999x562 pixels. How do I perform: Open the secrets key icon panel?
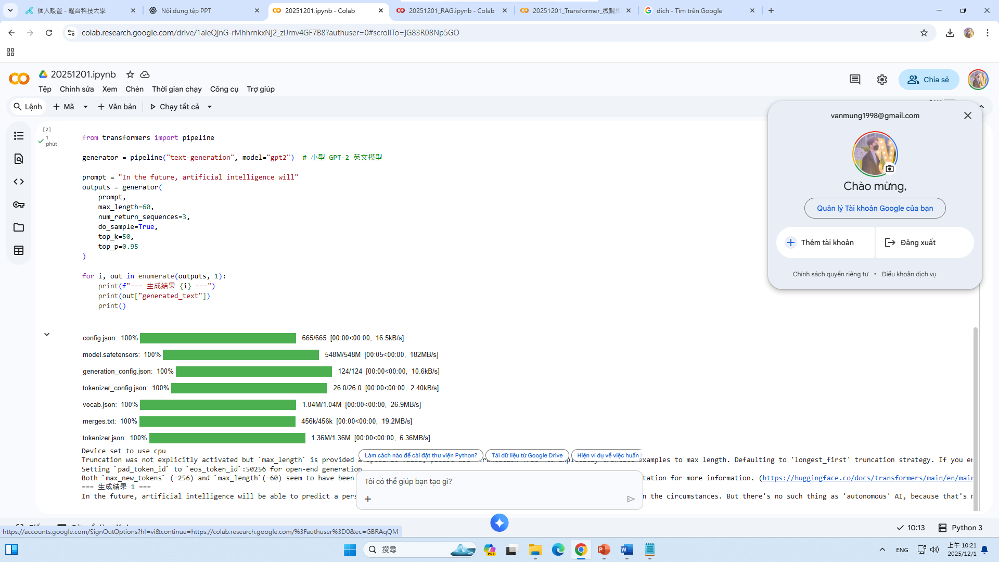tap(19, 205)
